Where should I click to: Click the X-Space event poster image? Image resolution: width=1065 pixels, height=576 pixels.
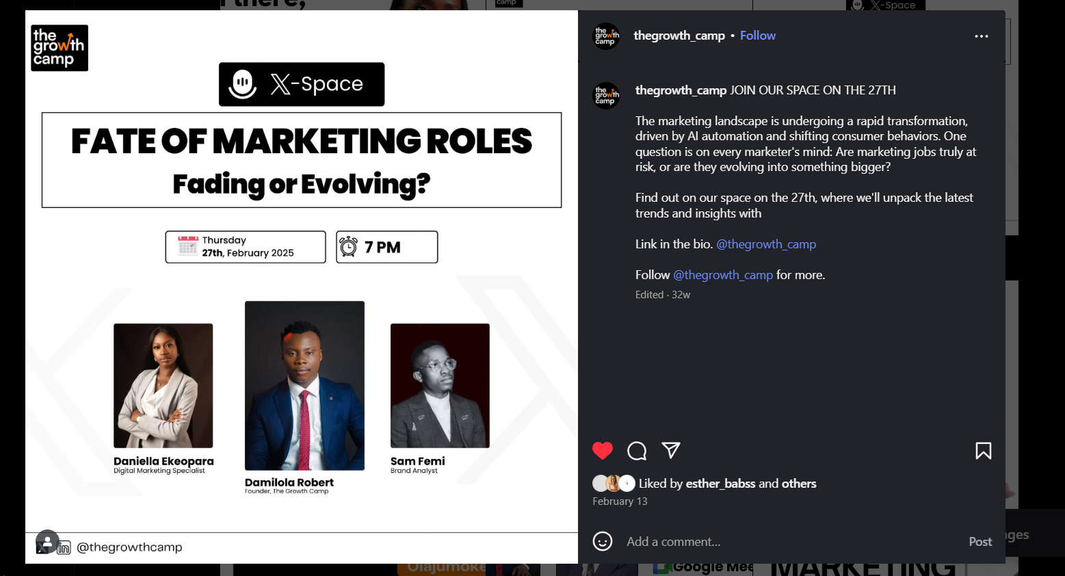tap(302, 287)
